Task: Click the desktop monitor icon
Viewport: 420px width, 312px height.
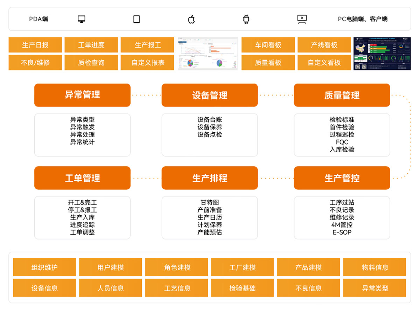Action: coord(82,19)
